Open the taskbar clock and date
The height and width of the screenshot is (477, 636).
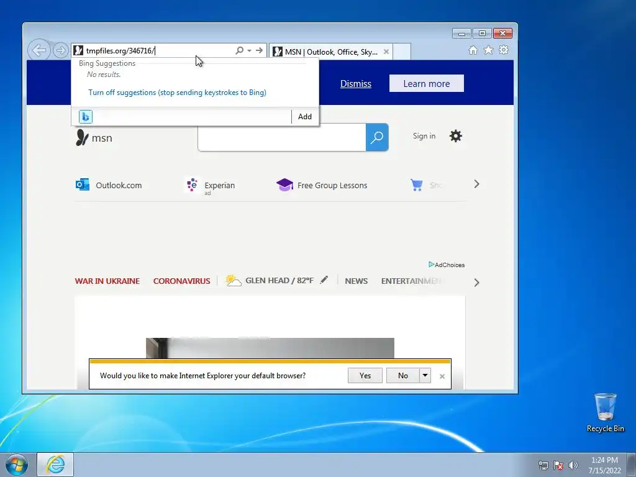(x=604, y=465)
